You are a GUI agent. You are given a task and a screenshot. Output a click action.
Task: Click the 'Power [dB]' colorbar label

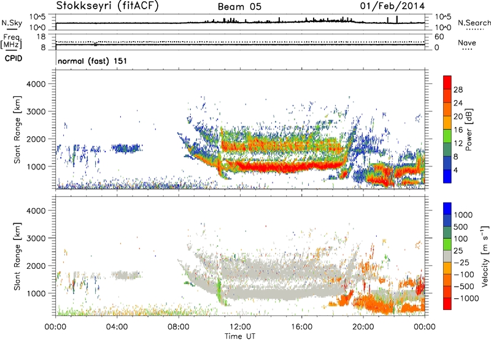coord(468,129)
